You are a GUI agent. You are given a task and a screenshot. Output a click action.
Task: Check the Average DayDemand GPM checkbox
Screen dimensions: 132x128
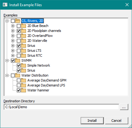click(19, 80)
